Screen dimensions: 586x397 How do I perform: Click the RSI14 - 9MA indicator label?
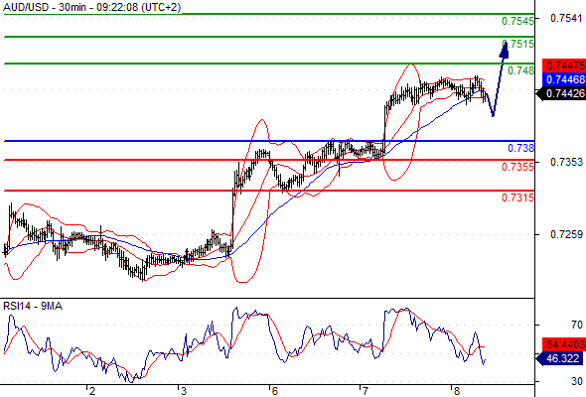coord(33,307)
